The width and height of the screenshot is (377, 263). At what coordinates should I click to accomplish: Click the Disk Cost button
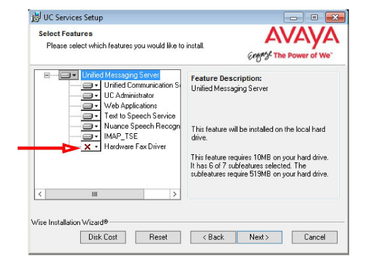tap(103, 237)
